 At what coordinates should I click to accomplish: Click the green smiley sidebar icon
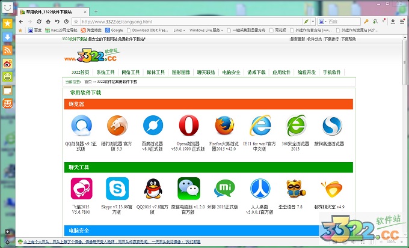click(8, 77)
